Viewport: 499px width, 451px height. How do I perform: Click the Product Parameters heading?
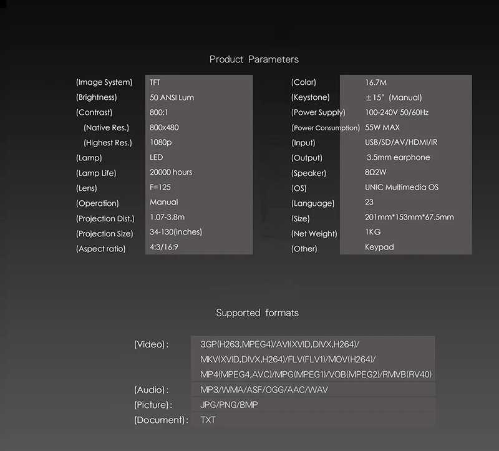point(254,59)
